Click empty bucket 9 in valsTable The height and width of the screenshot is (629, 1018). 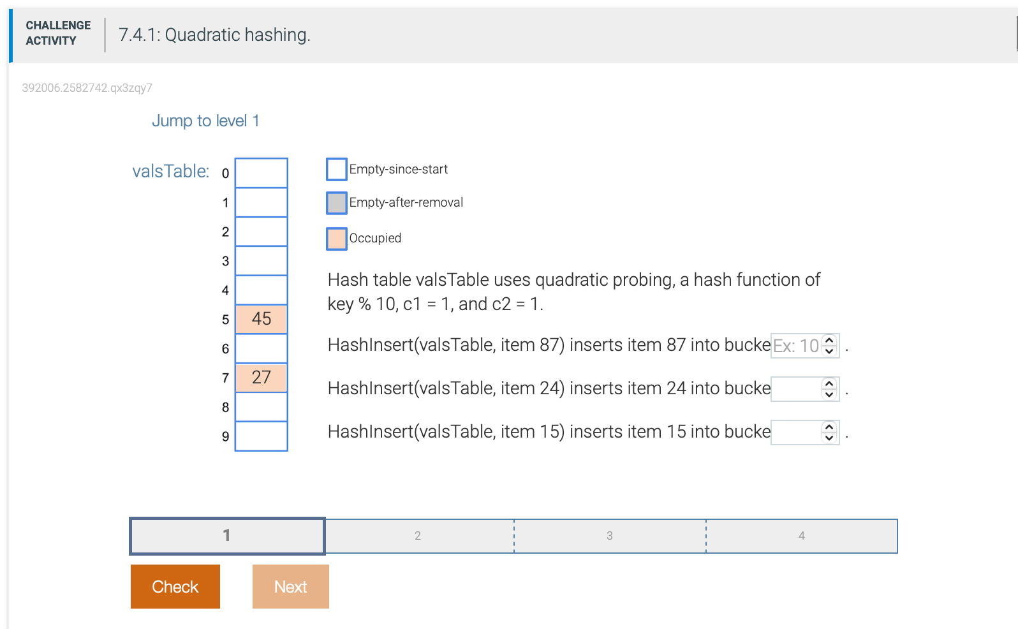(262, 436)
